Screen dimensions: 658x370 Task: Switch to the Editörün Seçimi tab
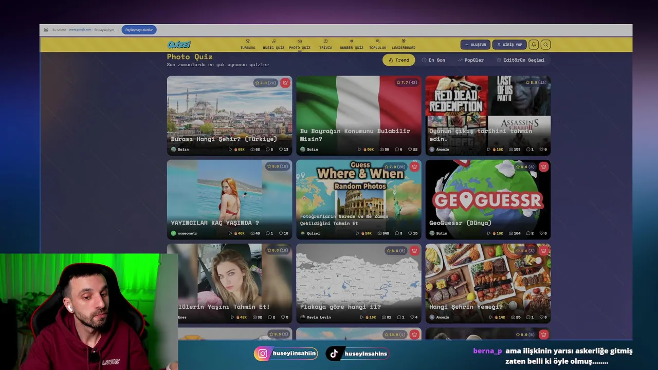point(520,60)
